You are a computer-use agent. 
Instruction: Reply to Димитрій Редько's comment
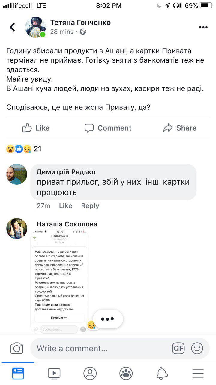90,206
